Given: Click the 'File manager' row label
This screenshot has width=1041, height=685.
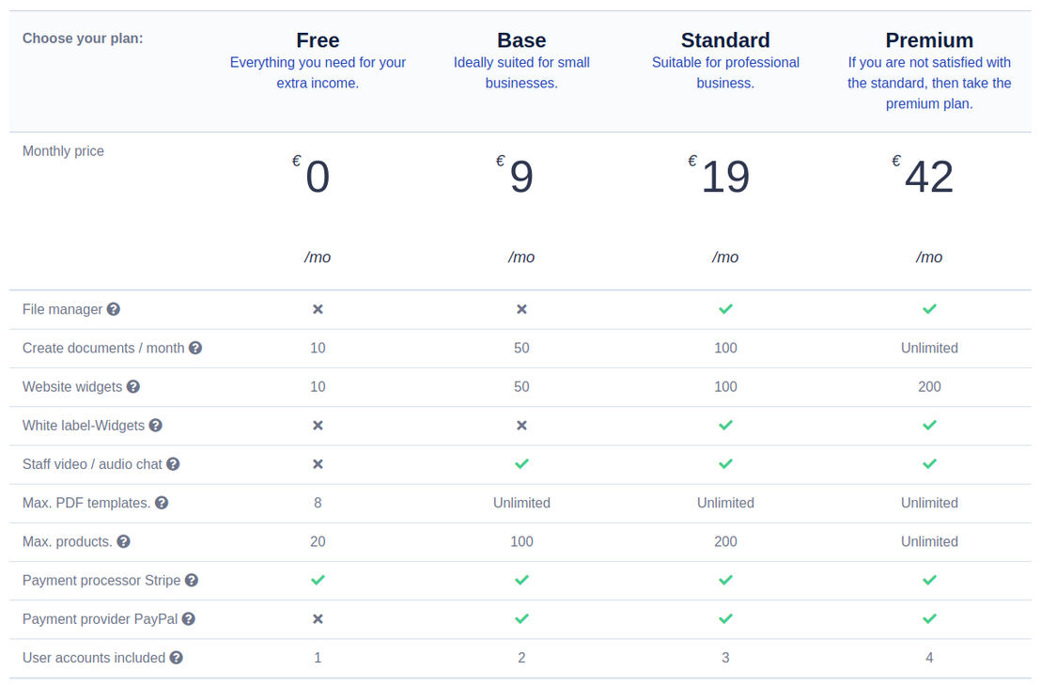Looking at the screenshot, I should coord(62,309).
